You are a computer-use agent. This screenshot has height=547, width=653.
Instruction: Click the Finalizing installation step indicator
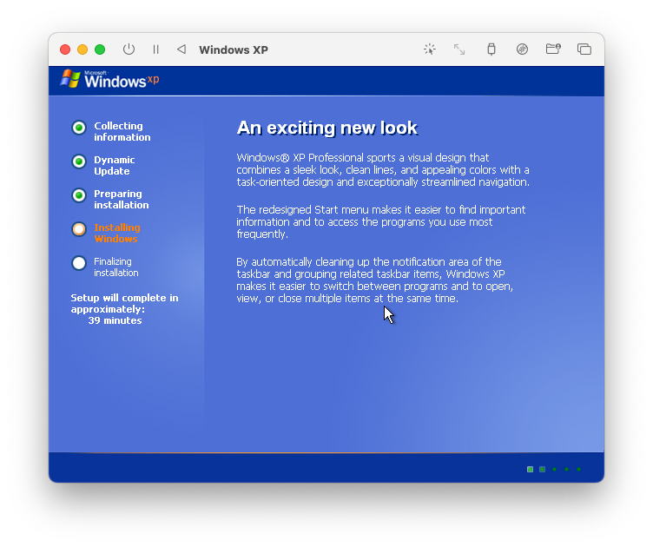tap(79, 263)
